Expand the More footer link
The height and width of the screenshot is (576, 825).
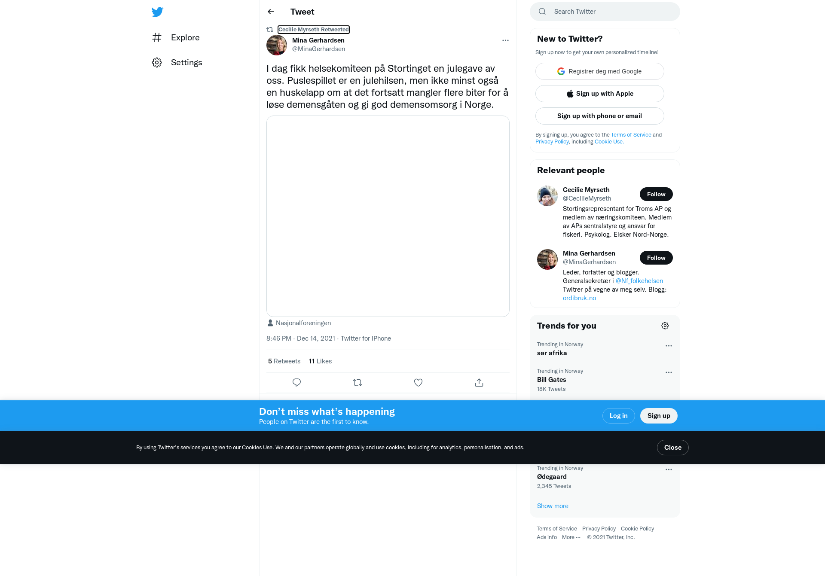point(571,537)
